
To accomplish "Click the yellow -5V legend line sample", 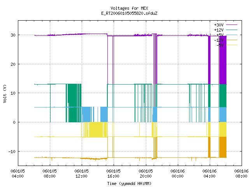I will coord(231,45).
